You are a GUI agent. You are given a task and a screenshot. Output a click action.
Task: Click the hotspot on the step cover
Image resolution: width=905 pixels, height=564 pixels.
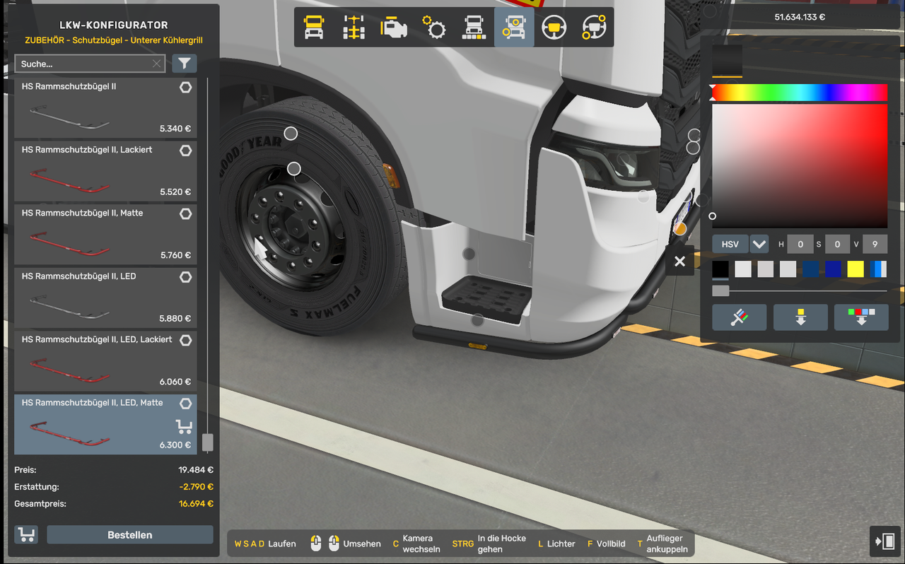pyautogui.click(x=468, y=253)
